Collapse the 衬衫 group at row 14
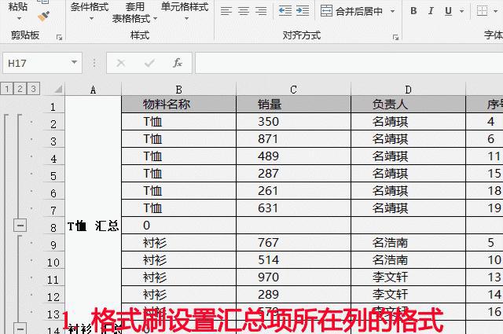The height and width of the screenshot is (334, 503). click(20, 328)
